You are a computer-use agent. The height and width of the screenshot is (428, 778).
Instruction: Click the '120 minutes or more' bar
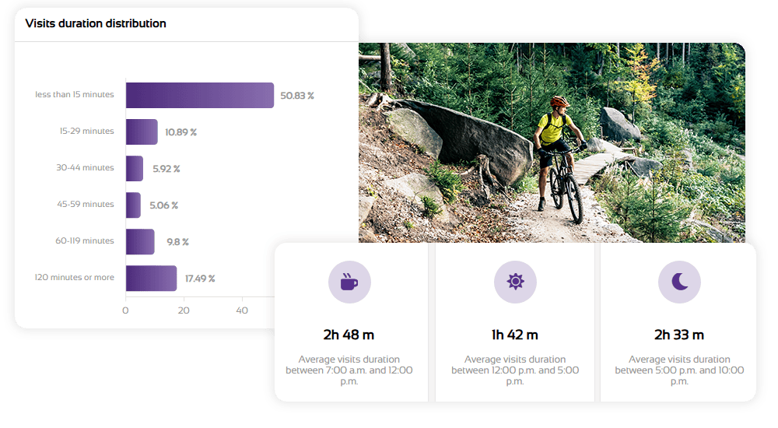(151, 278)
